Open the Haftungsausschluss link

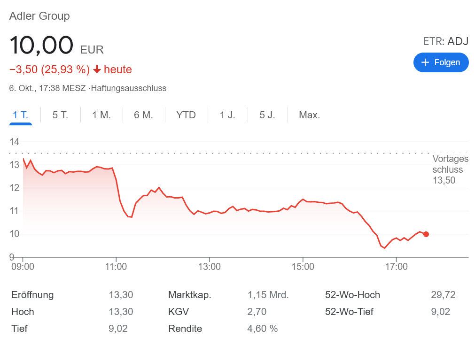(129, 88)
